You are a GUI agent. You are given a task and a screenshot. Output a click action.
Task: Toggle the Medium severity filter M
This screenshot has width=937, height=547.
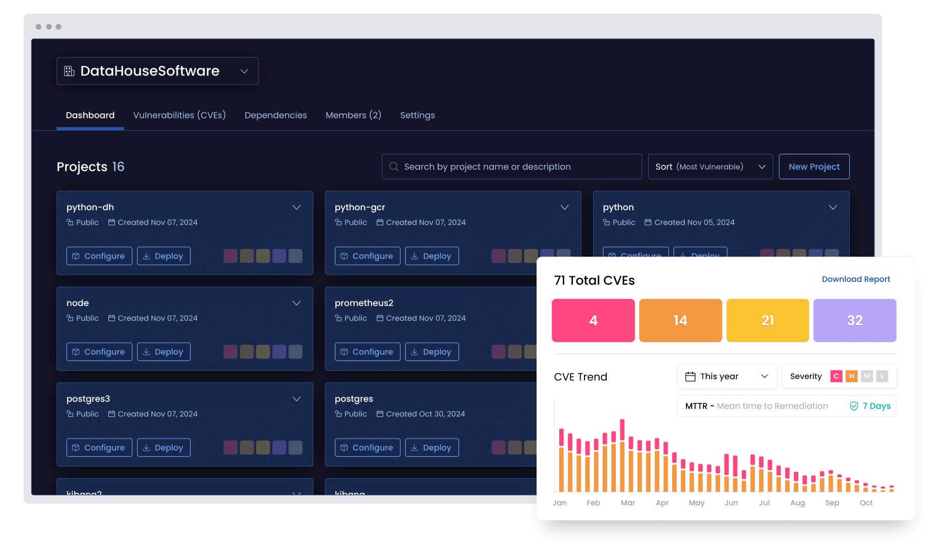(866, 376)
